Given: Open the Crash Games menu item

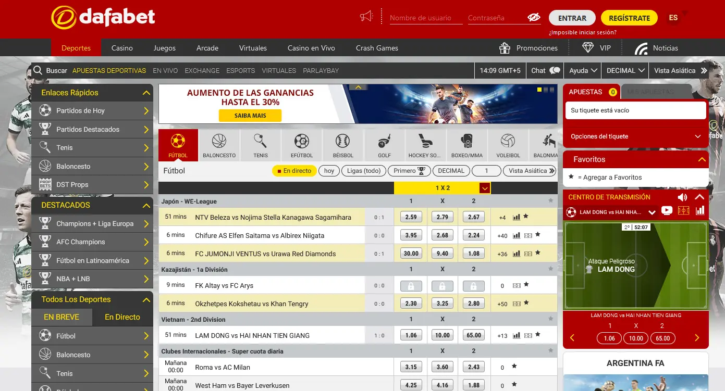Looking at the screenshot, I should click(x=377, y=48).
